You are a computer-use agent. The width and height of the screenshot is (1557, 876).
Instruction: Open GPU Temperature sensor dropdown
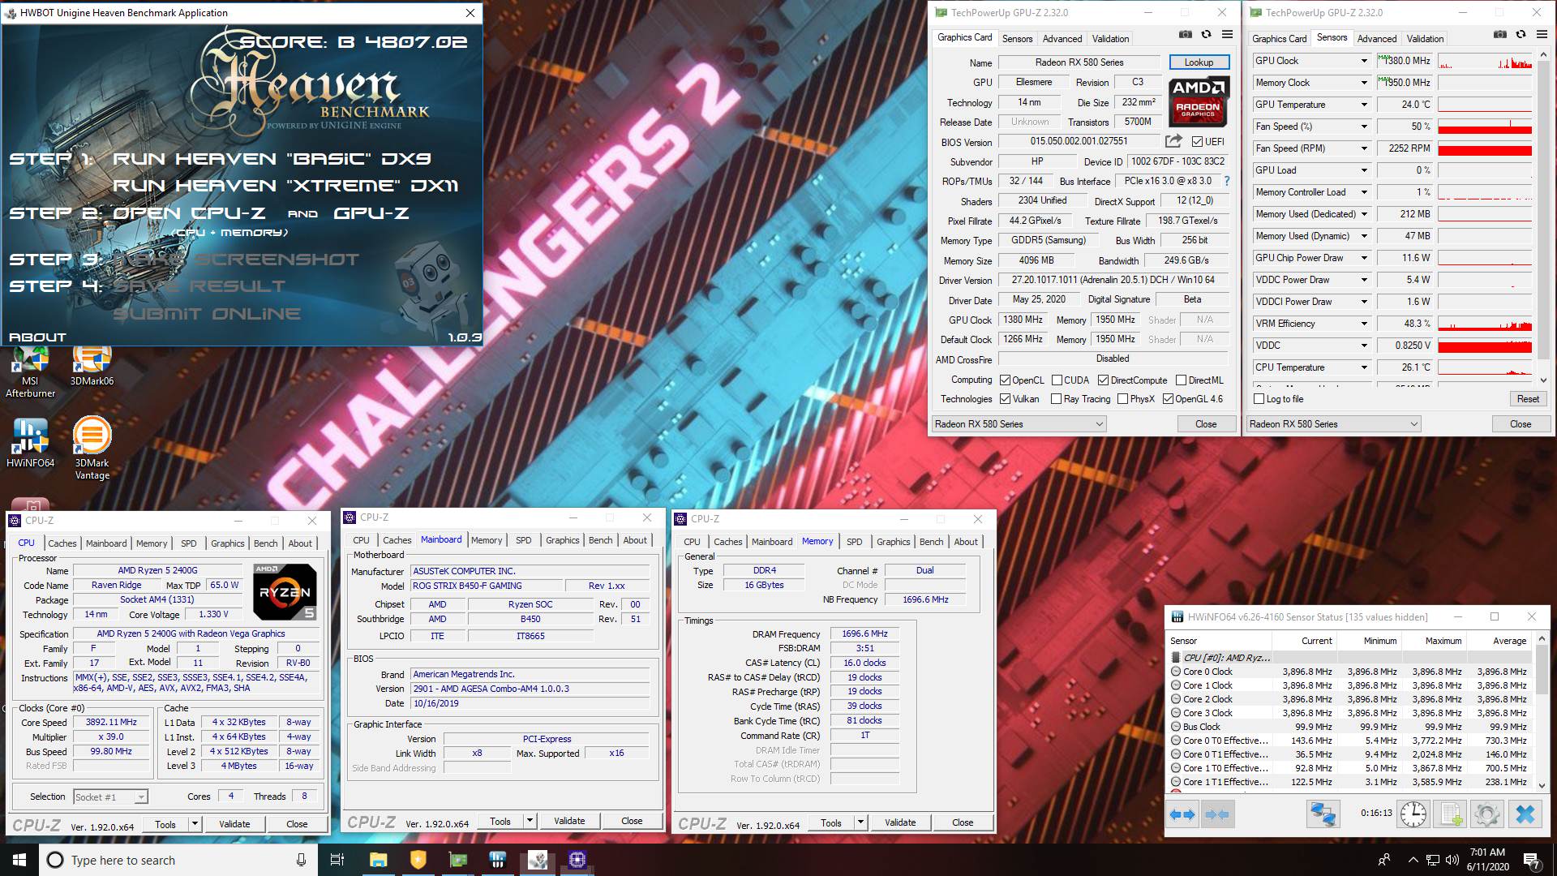[x=1364, y=105]
